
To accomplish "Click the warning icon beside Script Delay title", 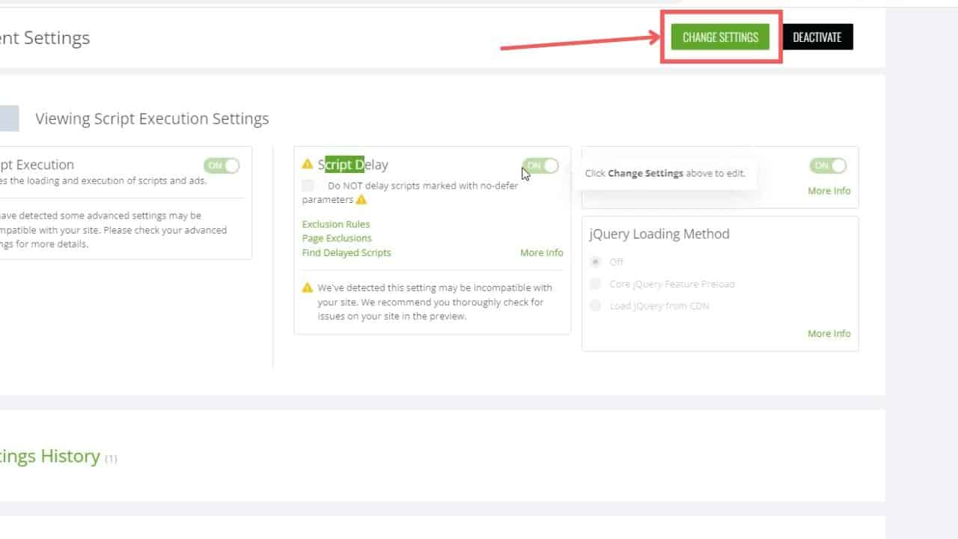I will point(308,164).
